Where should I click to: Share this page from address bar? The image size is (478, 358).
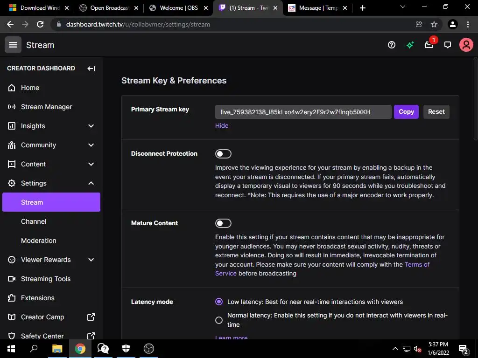click(419, 24)
